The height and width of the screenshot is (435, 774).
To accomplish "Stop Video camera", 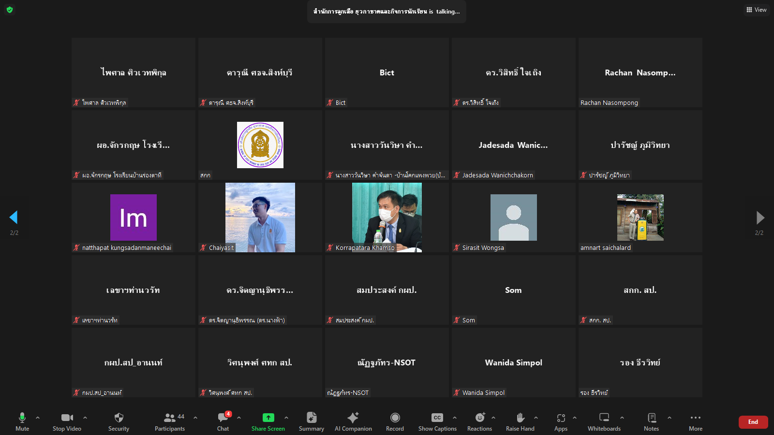I will tap(67, 421).
